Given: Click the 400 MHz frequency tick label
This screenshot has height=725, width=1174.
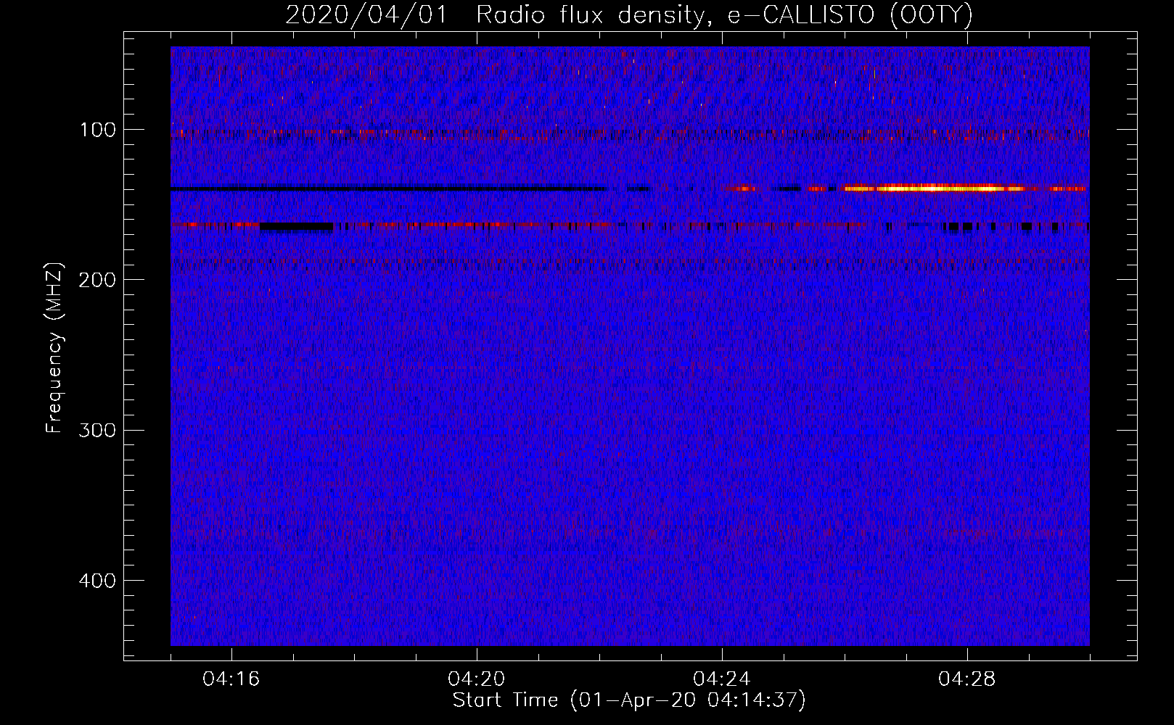Looking at the screenshot, I should (x=97, y=581).
